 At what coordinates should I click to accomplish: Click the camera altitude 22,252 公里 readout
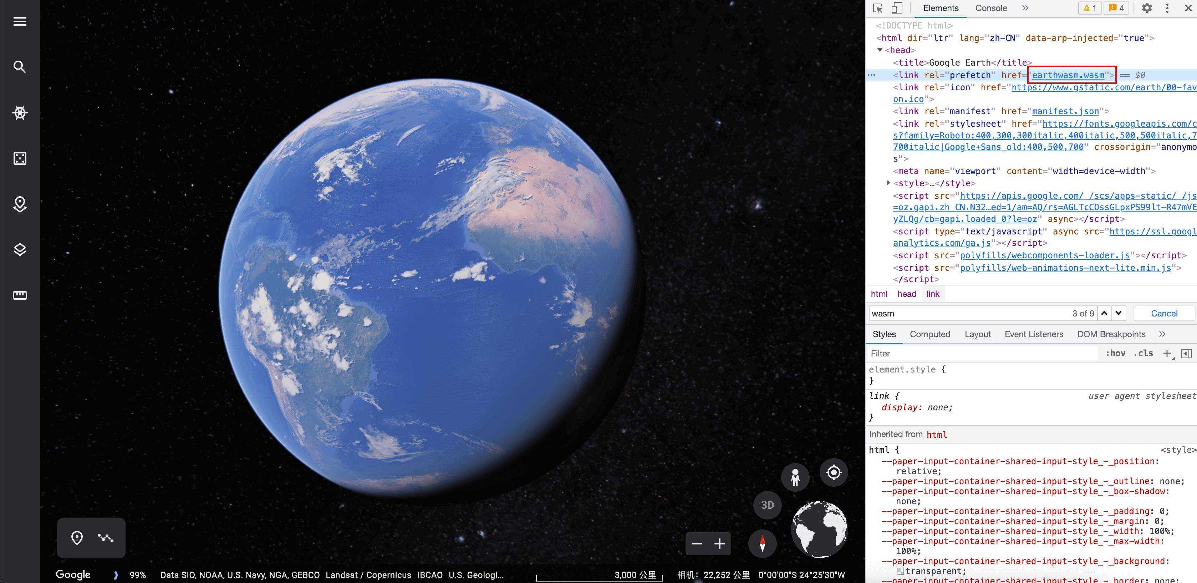coord(713,576)
